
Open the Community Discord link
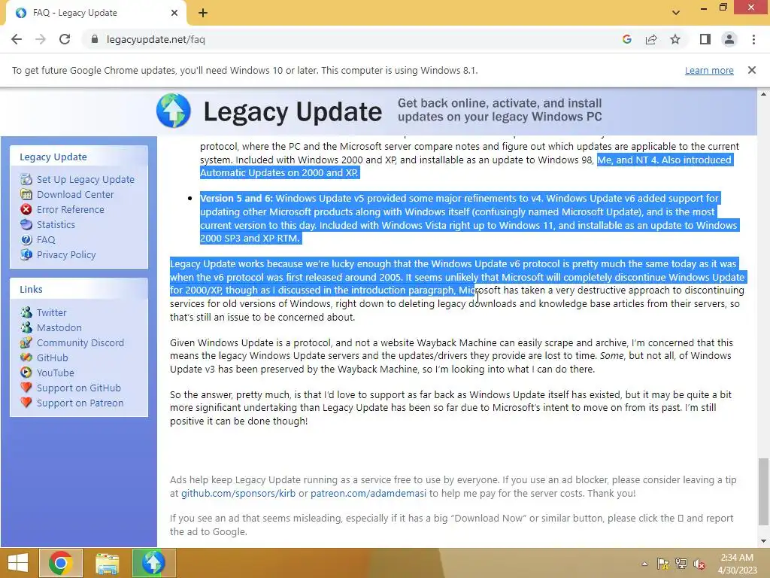coord(80,342)
